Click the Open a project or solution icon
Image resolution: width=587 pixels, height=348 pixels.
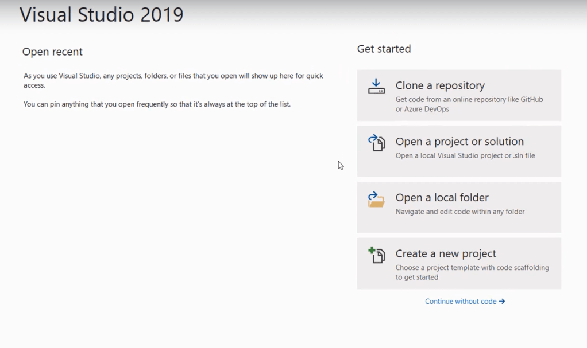click(x=376, y=143)
